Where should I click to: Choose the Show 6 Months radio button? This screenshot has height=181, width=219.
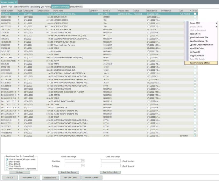click(x=7, y=166)
